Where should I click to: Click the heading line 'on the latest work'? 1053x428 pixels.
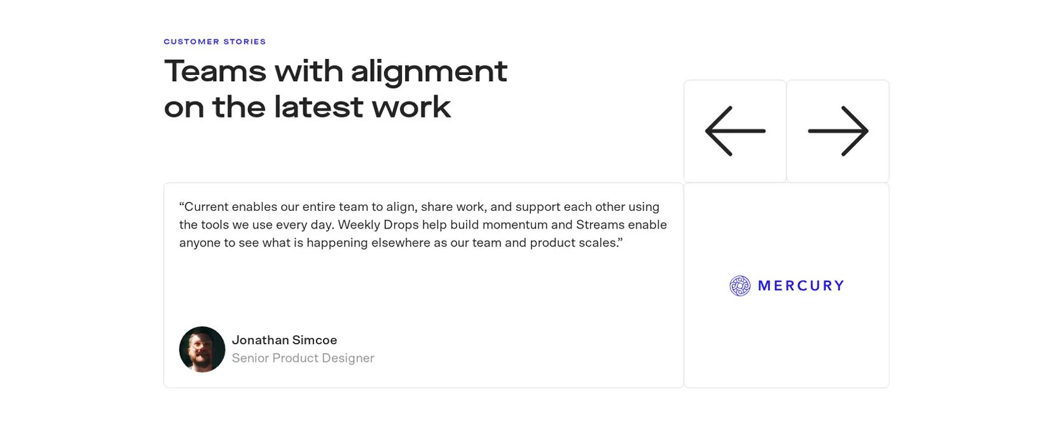point(307,107)
